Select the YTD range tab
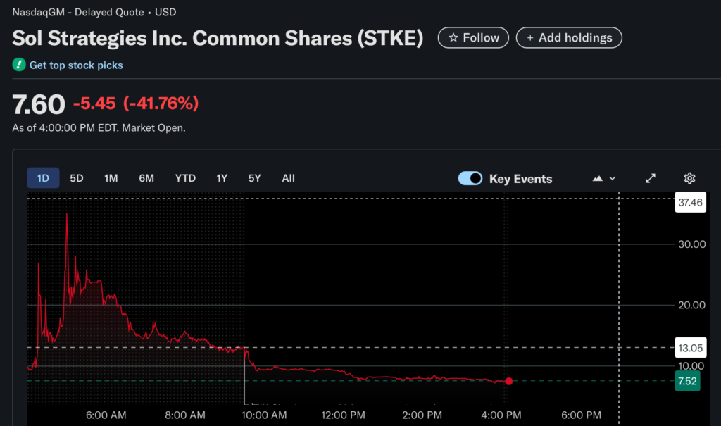The width and height of the screenshot is (721, 426). pos(185,178)
